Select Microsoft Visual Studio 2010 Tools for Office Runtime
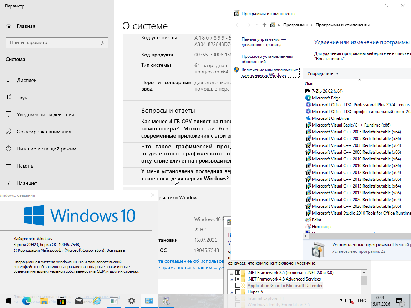The height and width of the screenshot is (308, 411). (x=358, y=213)
